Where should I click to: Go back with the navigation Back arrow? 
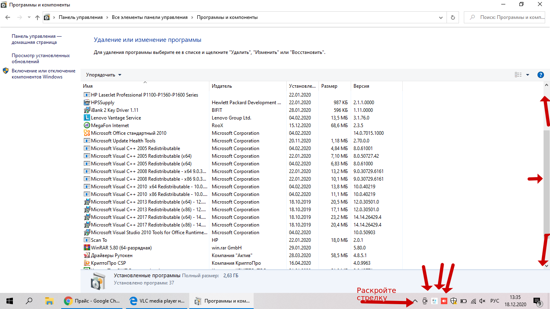point(7,17)
